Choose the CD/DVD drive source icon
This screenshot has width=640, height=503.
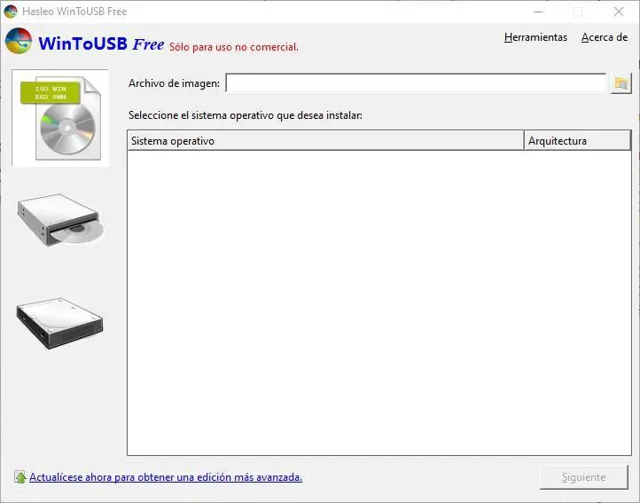pos(60,220)
